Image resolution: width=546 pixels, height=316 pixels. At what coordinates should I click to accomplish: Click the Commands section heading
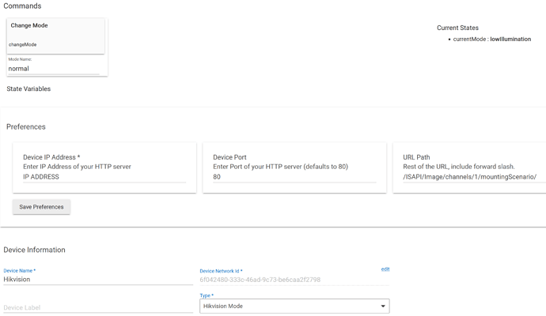[x=22, y=6]
